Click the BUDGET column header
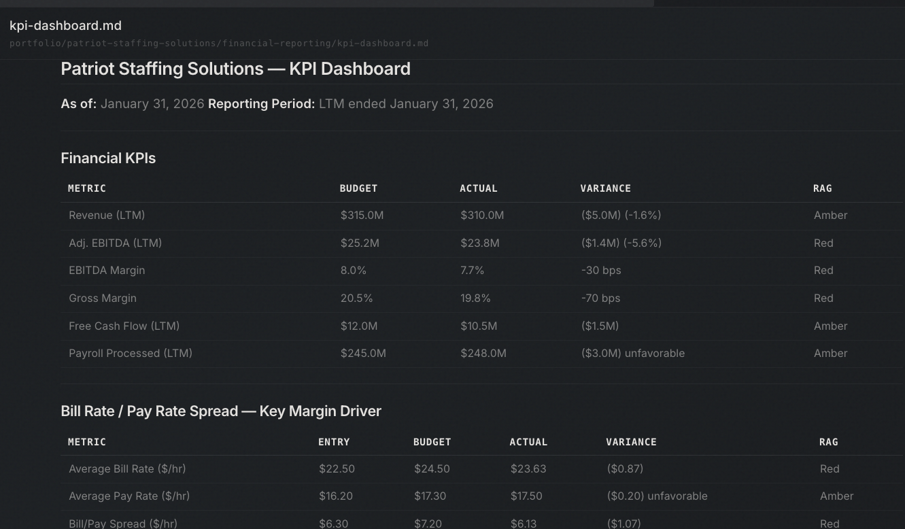905x529 pixels. [358, 188]
